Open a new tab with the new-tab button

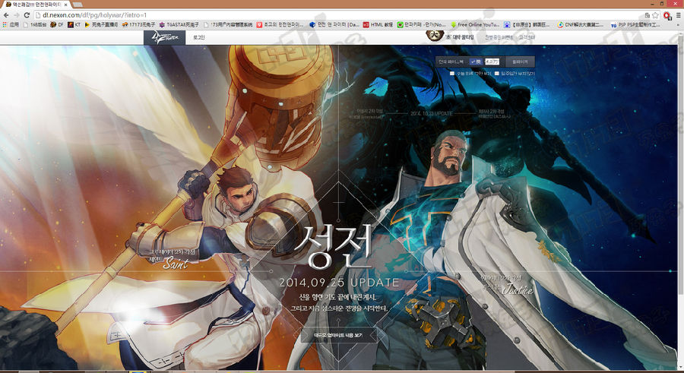point(78,5)
